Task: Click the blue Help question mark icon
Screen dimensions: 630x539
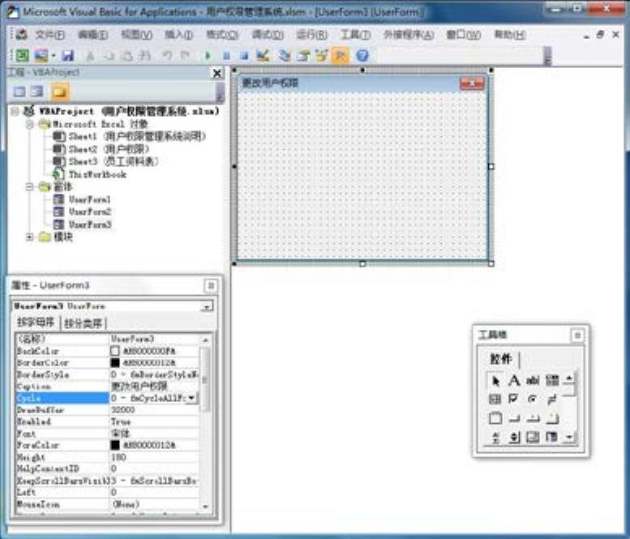Action: click(x=362, y=55)
